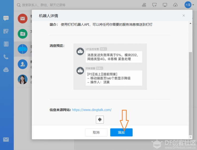Open the dingtalk.com source website link

click(x=92, y=110)
